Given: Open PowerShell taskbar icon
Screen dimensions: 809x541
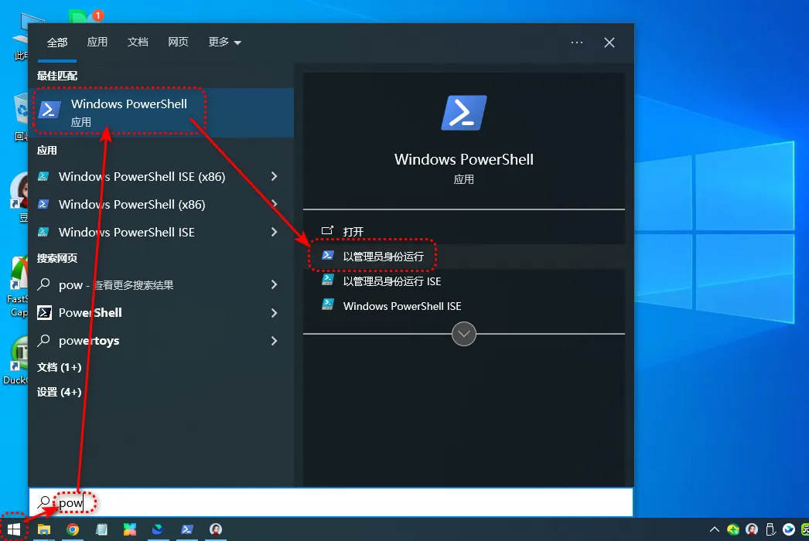Looking at the screenshot, I should coord(186,529).
